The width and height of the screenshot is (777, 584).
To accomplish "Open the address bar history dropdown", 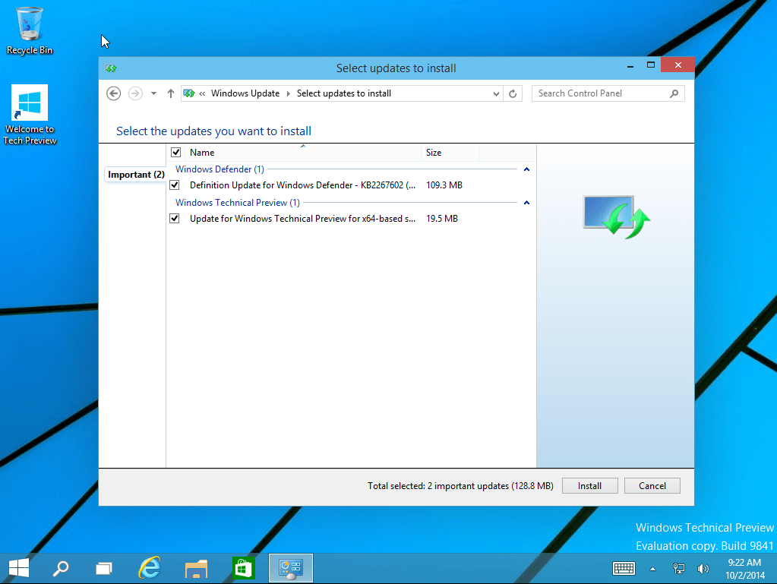I will pos(495,93).
